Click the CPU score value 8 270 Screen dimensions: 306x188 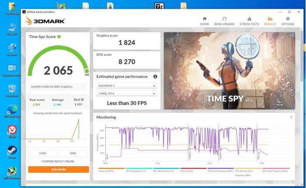[x=127, y=62]
